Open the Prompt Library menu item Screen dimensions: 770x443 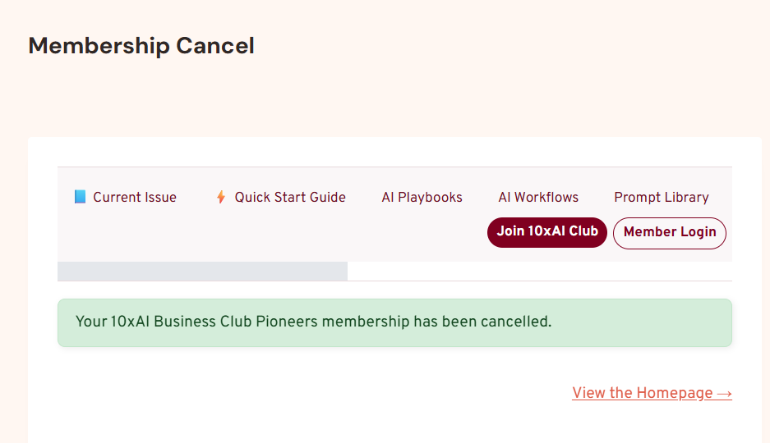point(661,197)
